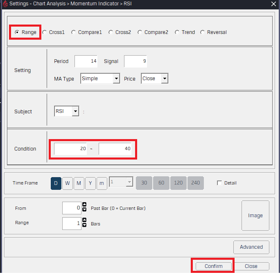Expand the Subject RSI dropdown

75,111
